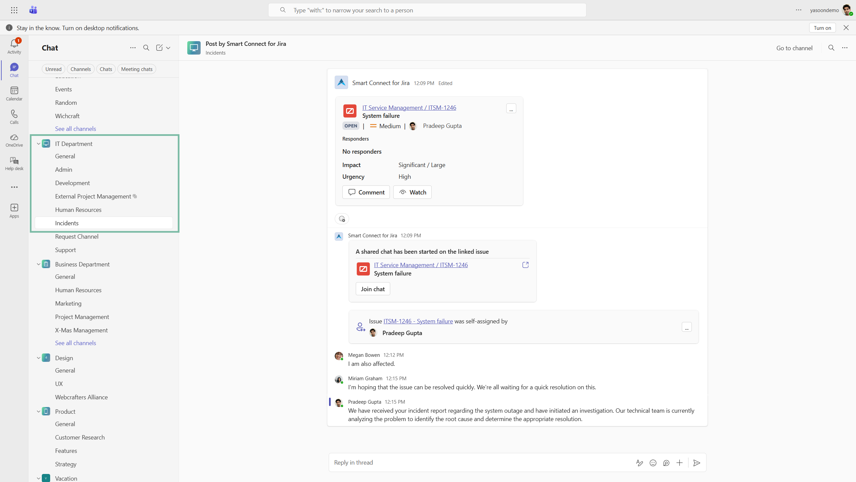Open the Help desk app icon
Viewport: 856px width, 482px height.
click(14, 163)
